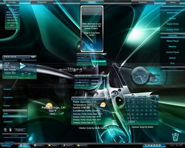185x148 pixels.
Task: Click the weather icon above Palm Springs
Action: coord(49,105)
